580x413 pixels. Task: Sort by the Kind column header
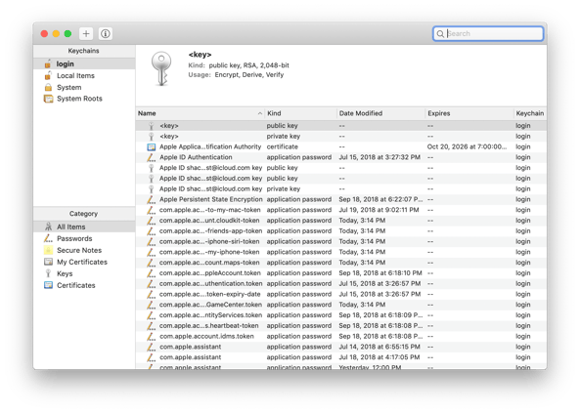pyautogui.click(x=300, y=113)
